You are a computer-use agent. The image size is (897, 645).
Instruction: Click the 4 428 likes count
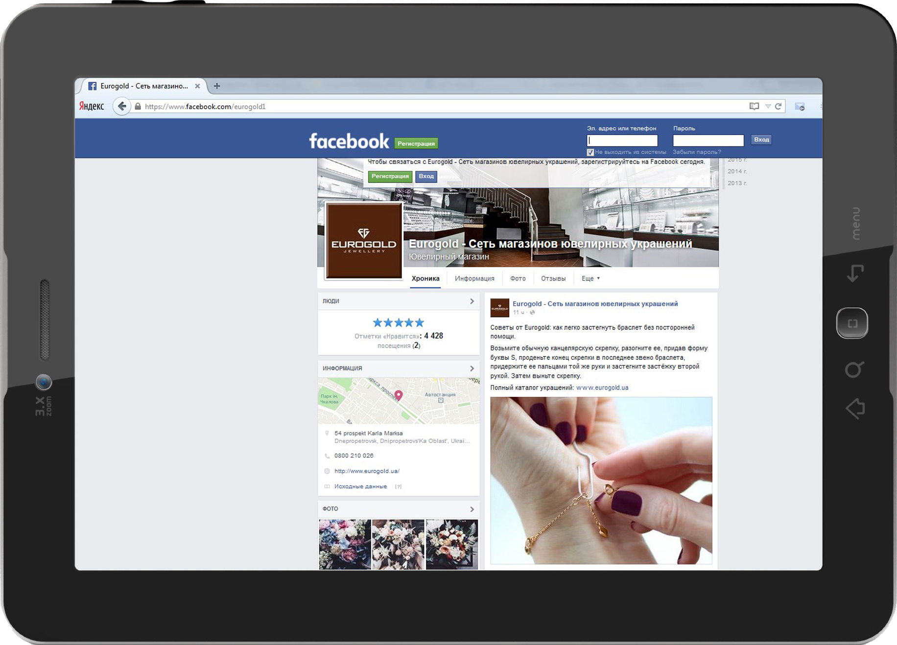coord(433,336)
